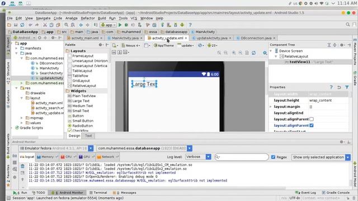Click the Save All toolbar icon
The image size is (358, 201).
[x=16, y=25]
